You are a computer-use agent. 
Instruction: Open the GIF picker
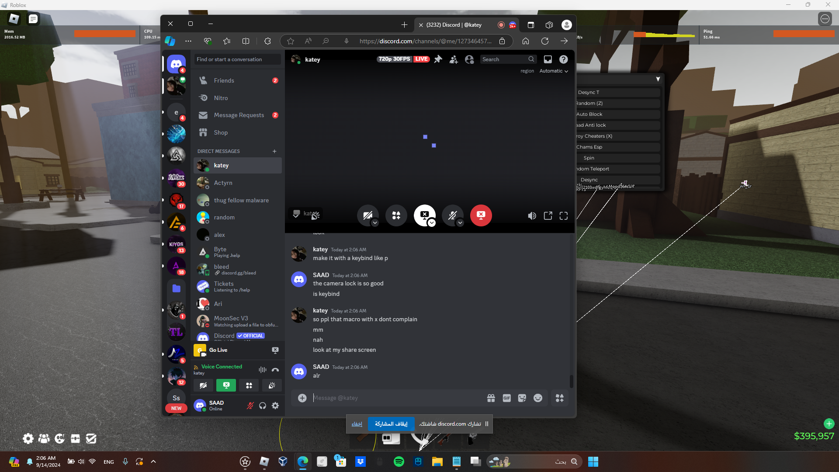[507, 398]
